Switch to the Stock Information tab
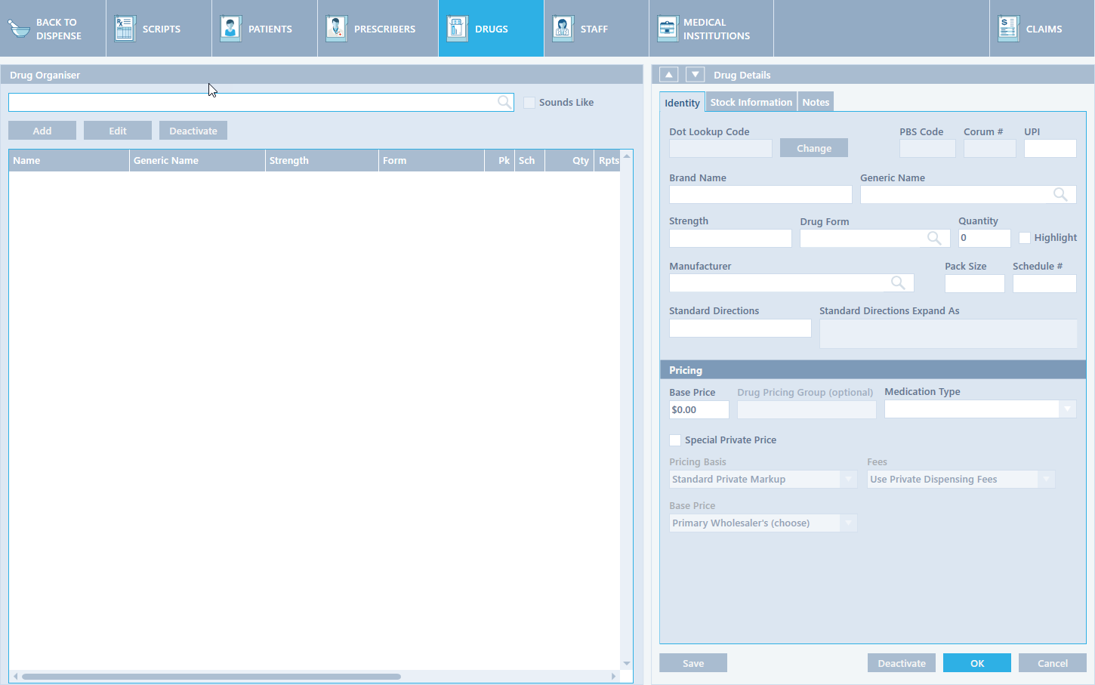Screen dimensions: 1095x685 751,103
